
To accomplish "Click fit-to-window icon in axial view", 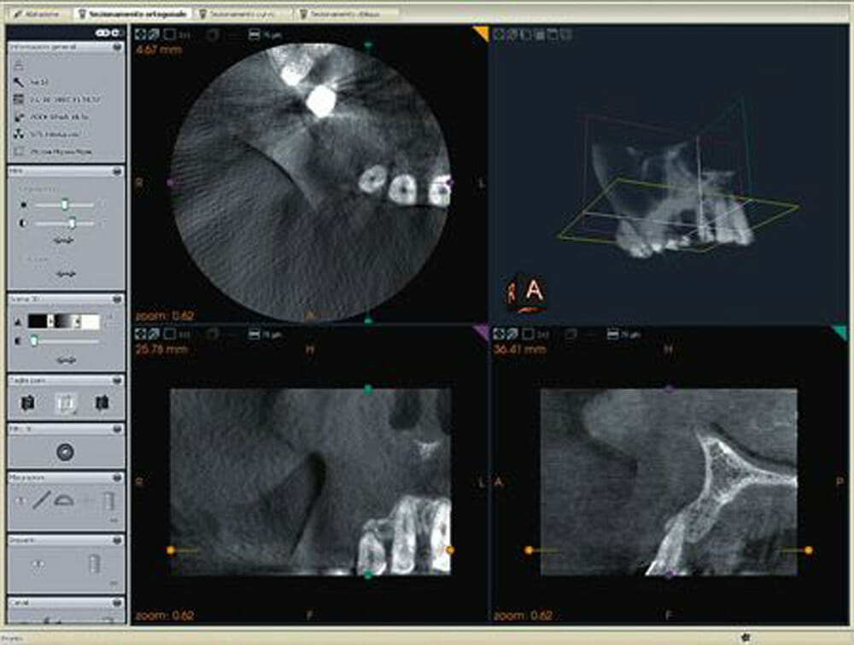I will coord(140,34).
